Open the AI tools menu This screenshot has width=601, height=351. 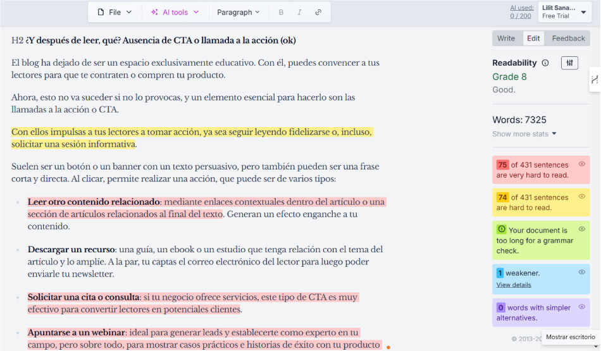coord(175,12)
